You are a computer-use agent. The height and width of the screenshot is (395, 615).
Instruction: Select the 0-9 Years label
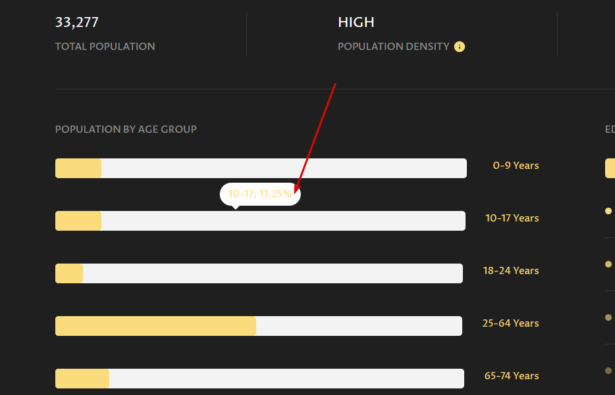tap(516, 166)
